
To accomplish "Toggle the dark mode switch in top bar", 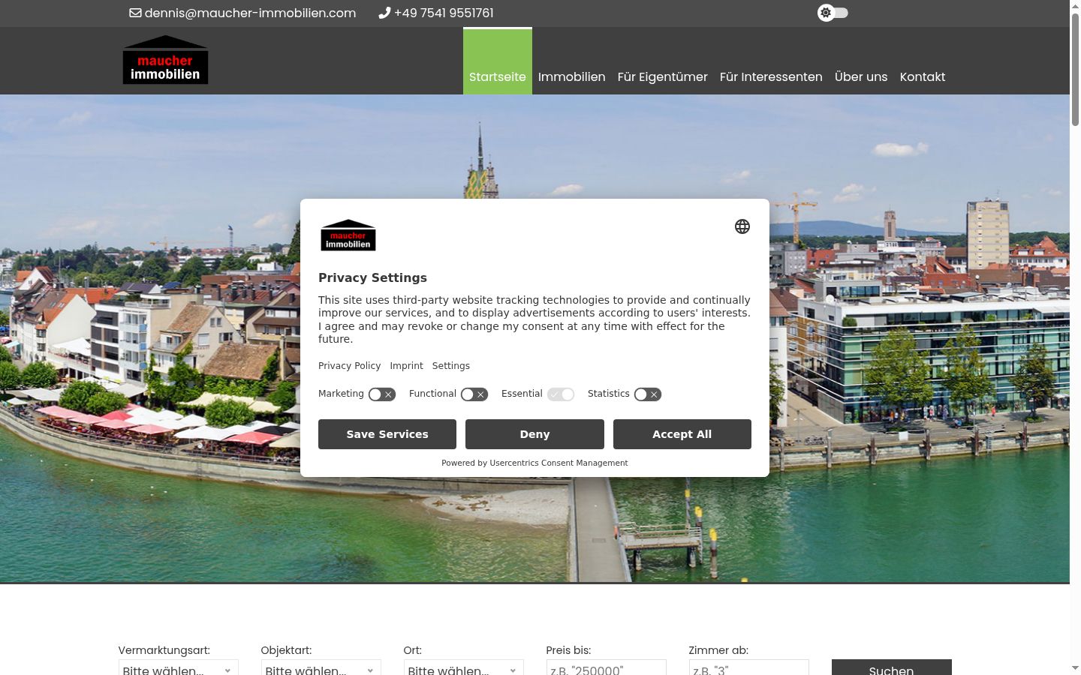I will click(833, 13).
